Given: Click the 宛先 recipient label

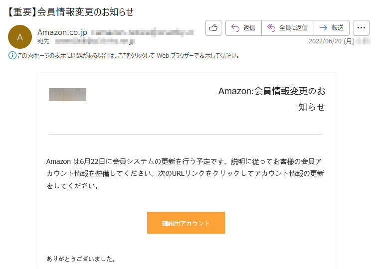Looking at the screenshot, I should click(x=43, y=41).
